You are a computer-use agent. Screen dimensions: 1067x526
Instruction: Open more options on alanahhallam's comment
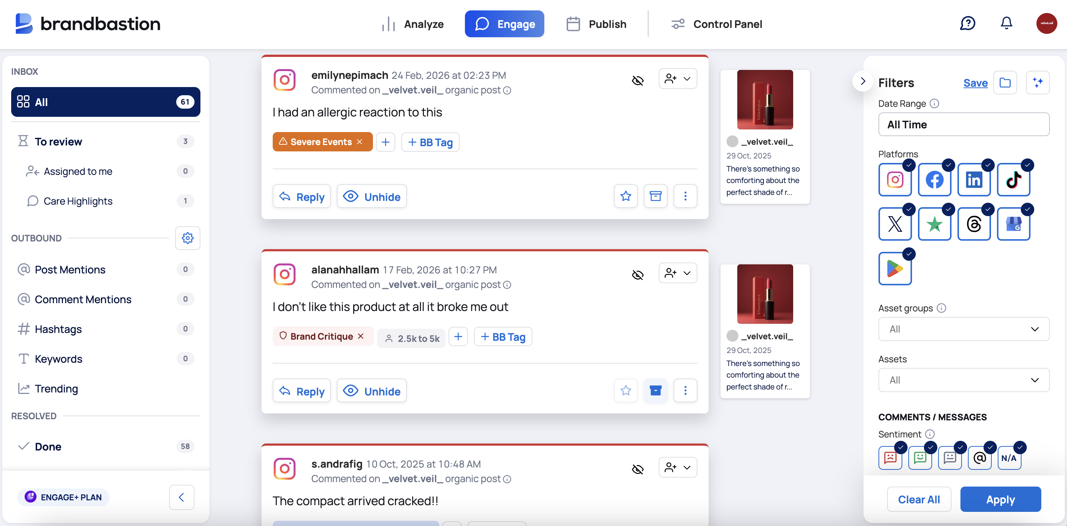tap(685, 390)
